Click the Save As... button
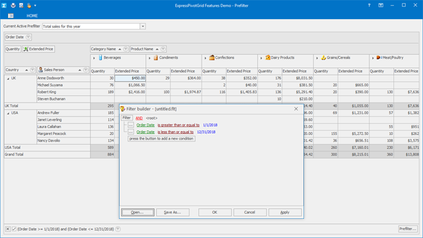 (173, 212)
